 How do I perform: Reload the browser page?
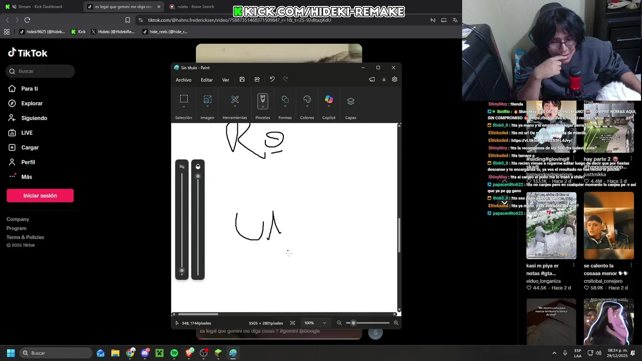27,20
